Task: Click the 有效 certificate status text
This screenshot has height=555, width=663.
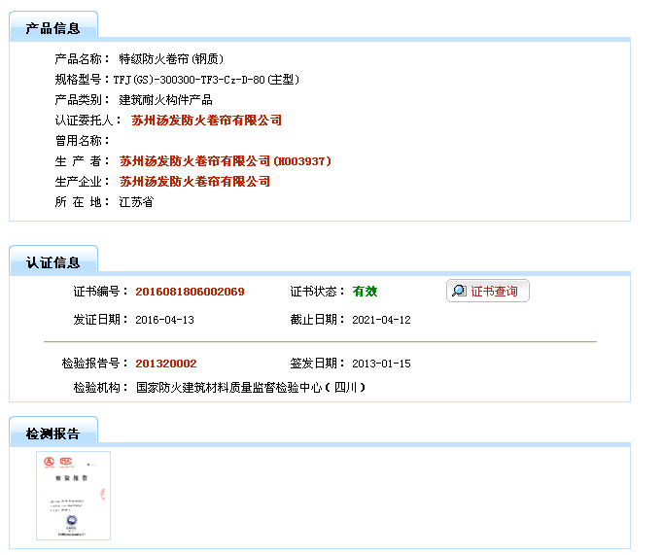Action: 365,292
